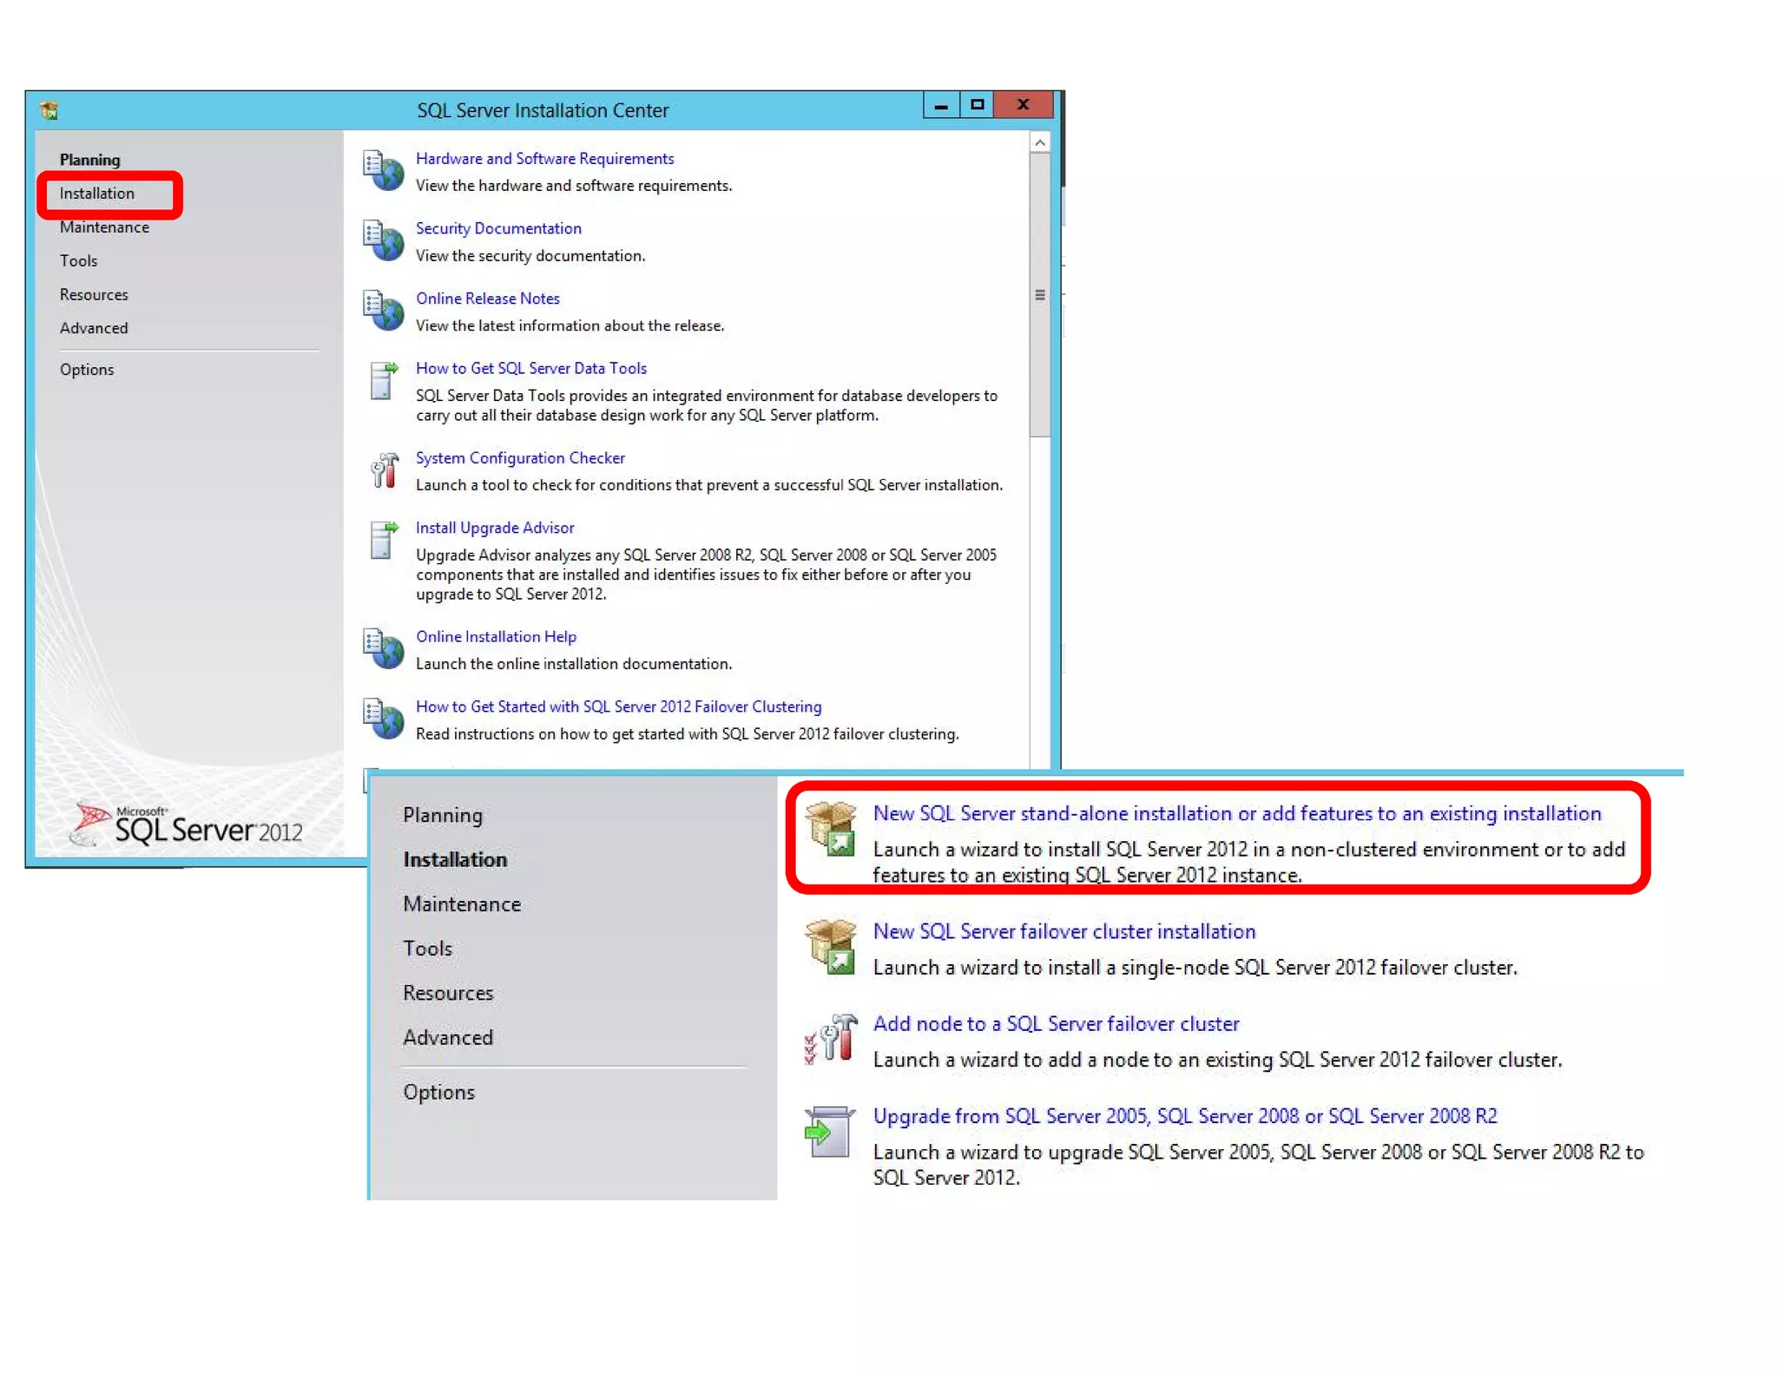Select Advanced in the lower navigation panel
The height and width of the screenshot is (1373, 1778).
coord(448,1038)
